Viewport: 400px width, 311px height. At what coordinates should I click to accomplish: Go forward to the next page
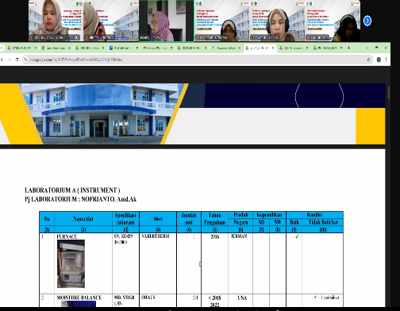pos(10,60)
